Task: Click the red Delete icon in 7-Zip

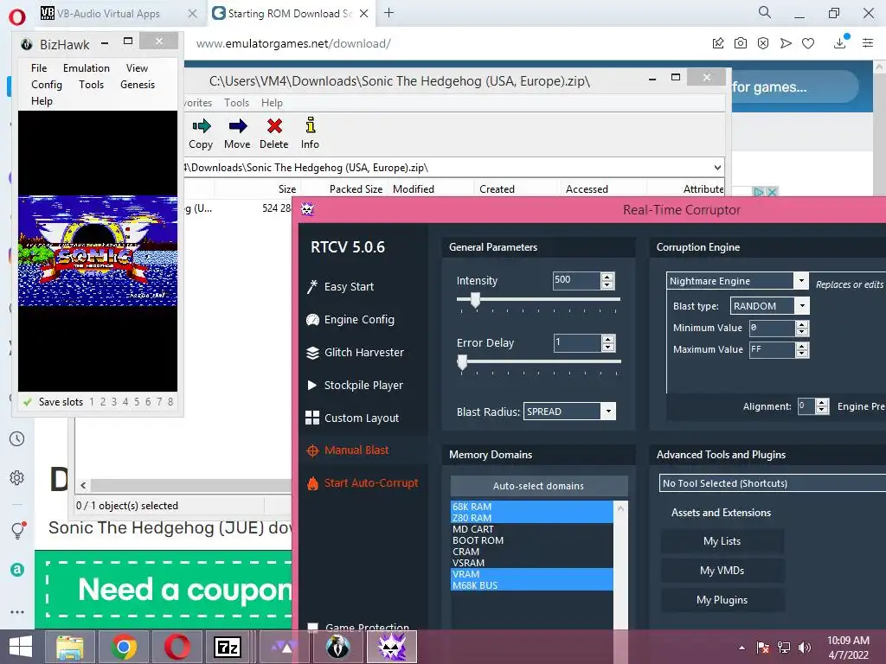Action: pyautogui.click(x=274, y=126)
